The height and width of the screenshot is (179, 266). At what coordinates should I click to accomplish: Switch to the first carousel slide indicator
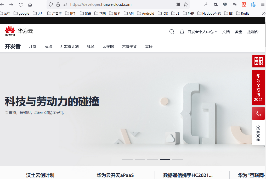tap(127, 159)
